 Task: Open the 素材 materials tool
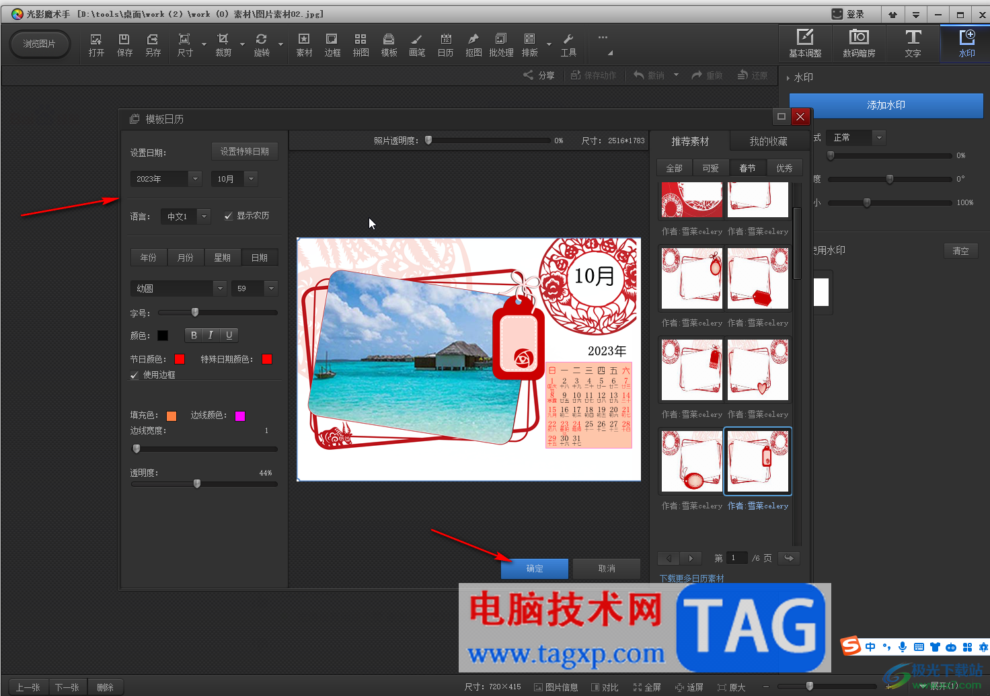tap(304, 44)
